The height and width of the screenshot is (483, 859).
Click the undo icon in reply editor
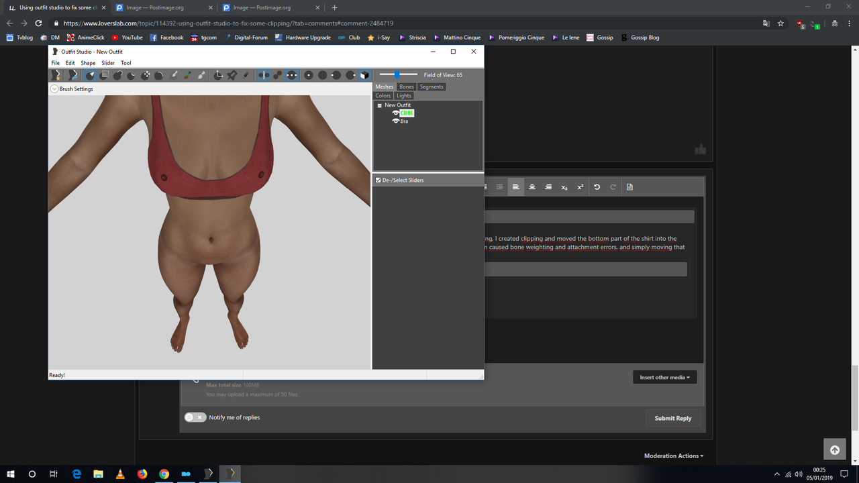point(597,187)
